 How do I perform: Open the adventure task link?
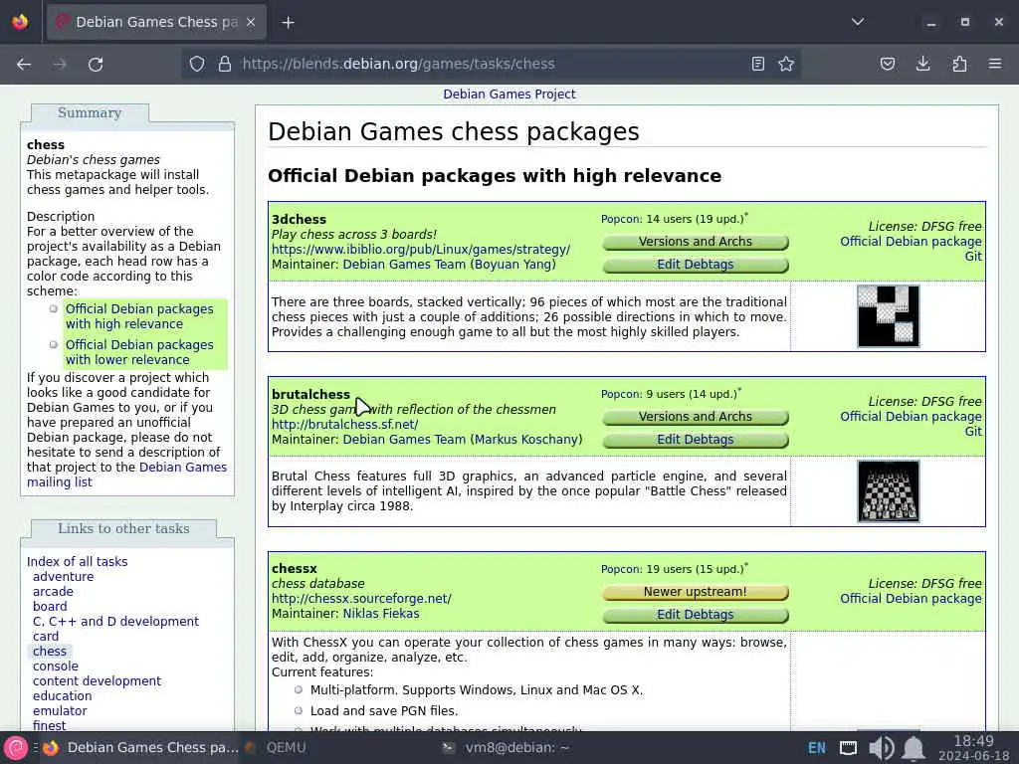(63, 576)
